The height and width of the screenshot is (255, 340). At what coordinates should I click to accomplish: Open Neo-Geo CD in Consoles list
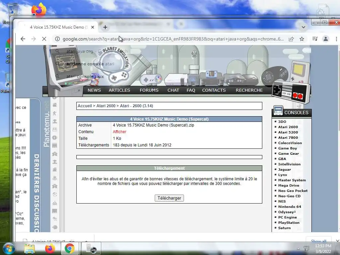point(289,196)
